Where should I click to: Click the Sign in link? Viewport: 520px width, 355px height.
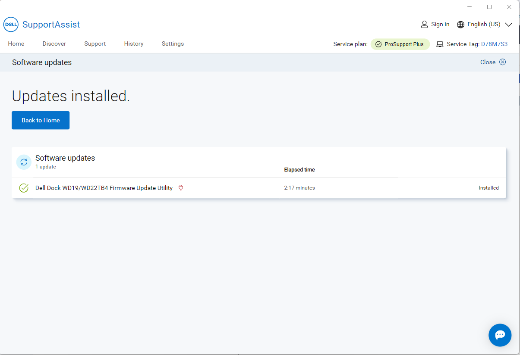click(440, 24)
